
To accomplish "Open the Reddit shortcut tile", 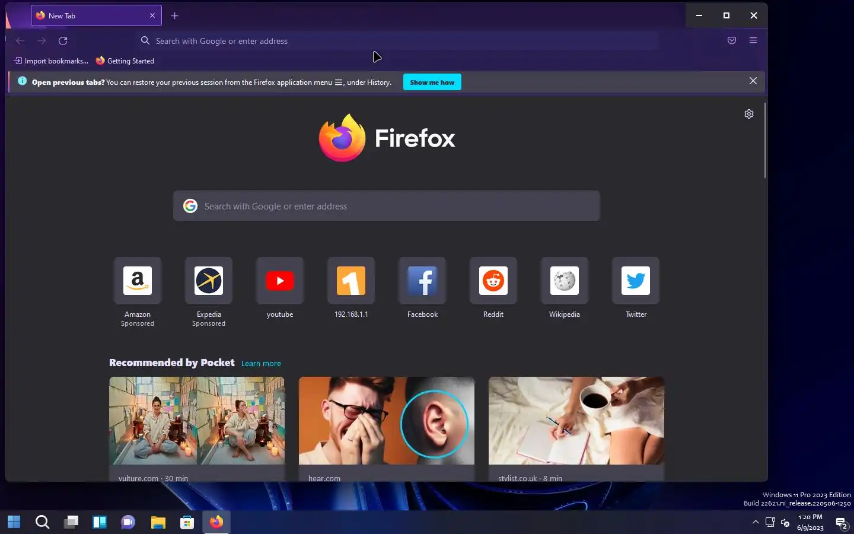I will pos(493,281).
